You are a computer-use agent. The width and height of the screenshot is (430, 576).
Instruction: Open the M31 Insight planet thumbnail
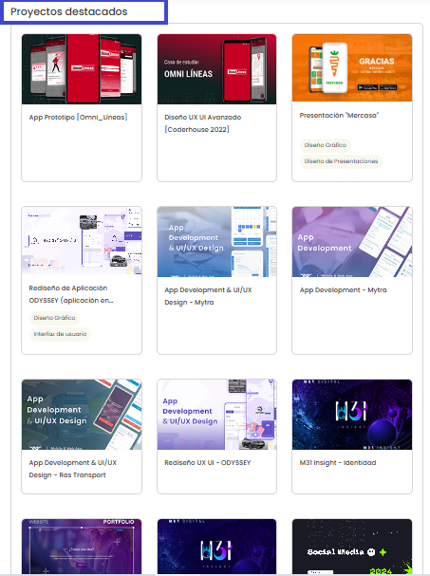352,415
